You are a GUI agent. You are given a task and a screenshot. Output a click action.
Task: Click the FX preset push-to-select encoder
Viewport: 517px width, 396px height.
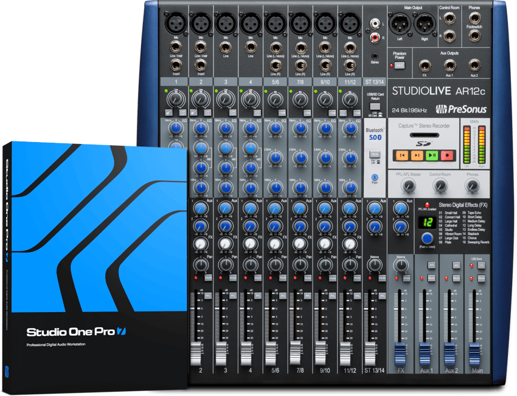coord(428,238)
